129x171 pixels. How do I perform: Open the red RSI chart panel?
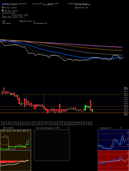(113, 161)
